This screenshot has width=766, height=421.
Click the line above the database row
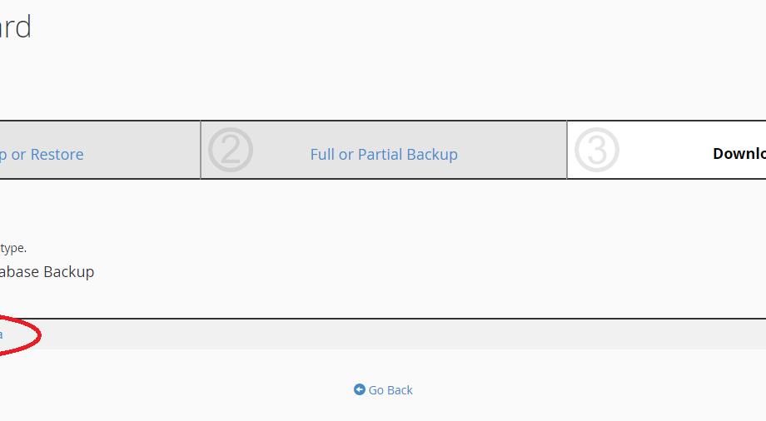(383, 319)
